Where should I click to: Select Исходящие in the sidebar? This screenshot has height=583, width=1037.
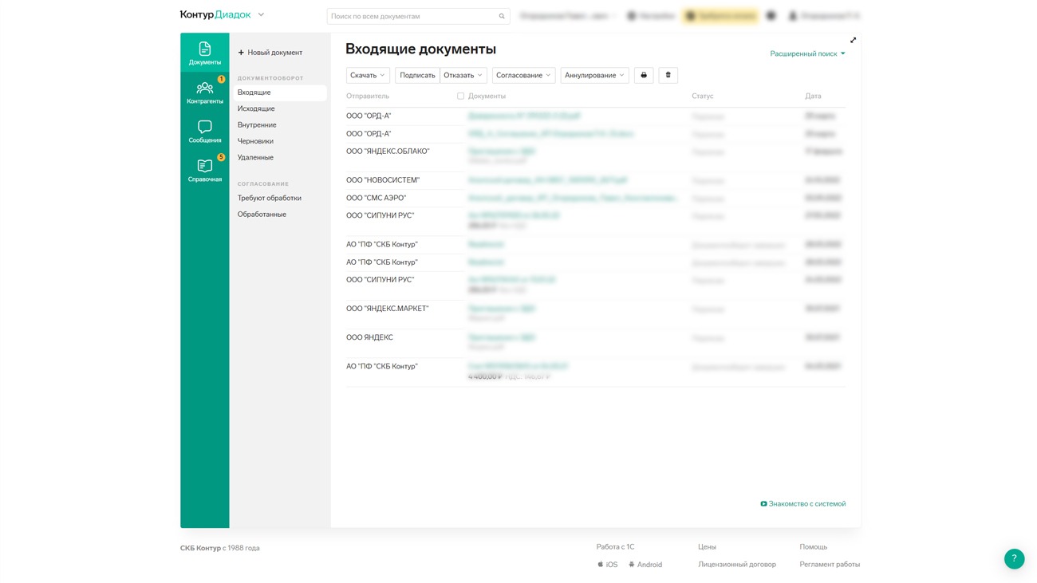[x=256, y=108]
